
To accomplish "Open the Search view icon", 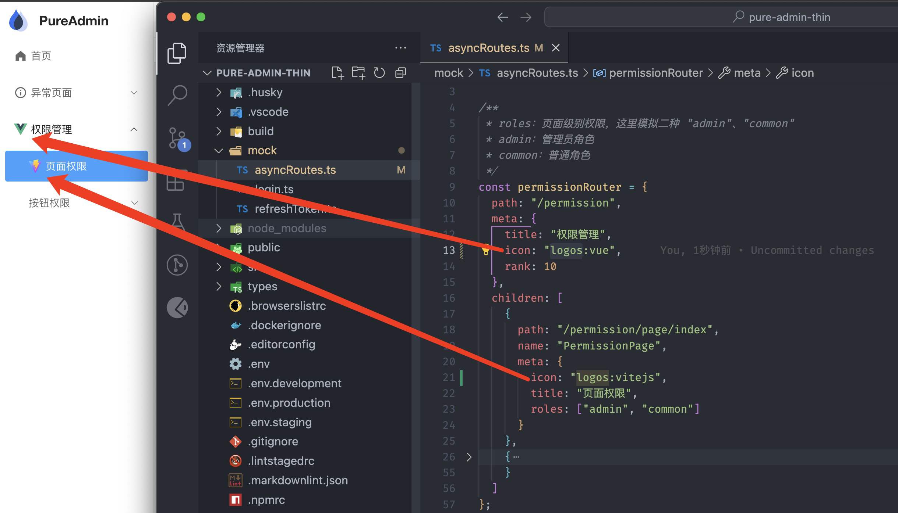I will 177,95.
